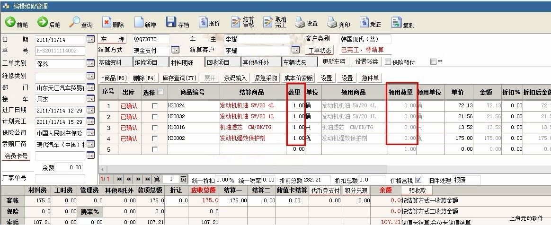Open the 回收项目 tab

[x=222, y=62]
